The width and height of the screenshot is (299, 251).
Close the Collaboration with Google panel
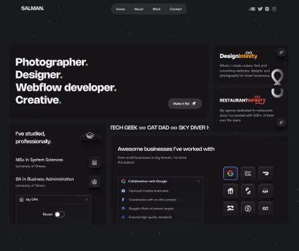click(199, 181)
